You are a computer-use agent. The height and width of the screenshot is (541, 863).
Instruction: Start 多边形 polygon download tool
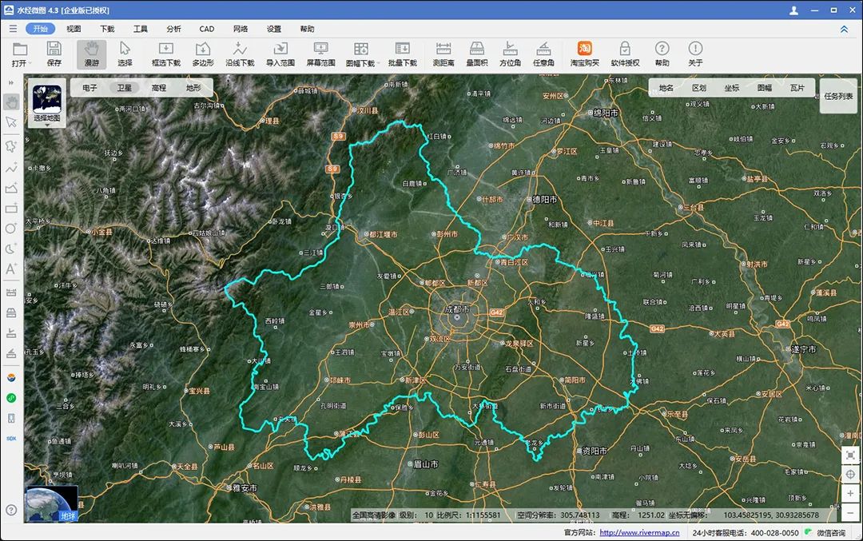tap(202, 54)
